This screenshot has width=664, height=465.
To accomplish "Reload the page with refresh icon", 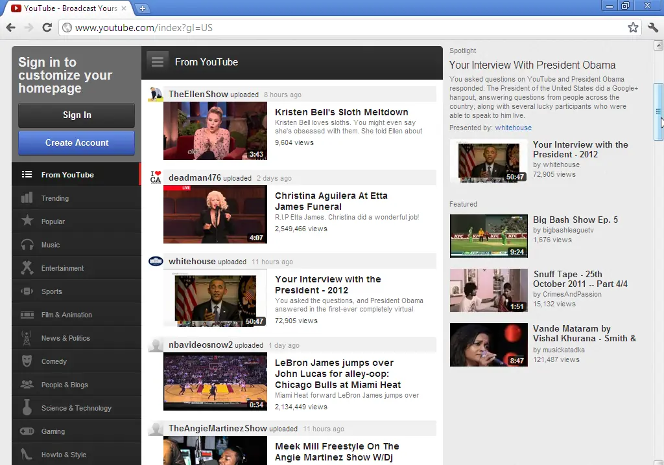I will coord(47,28).
